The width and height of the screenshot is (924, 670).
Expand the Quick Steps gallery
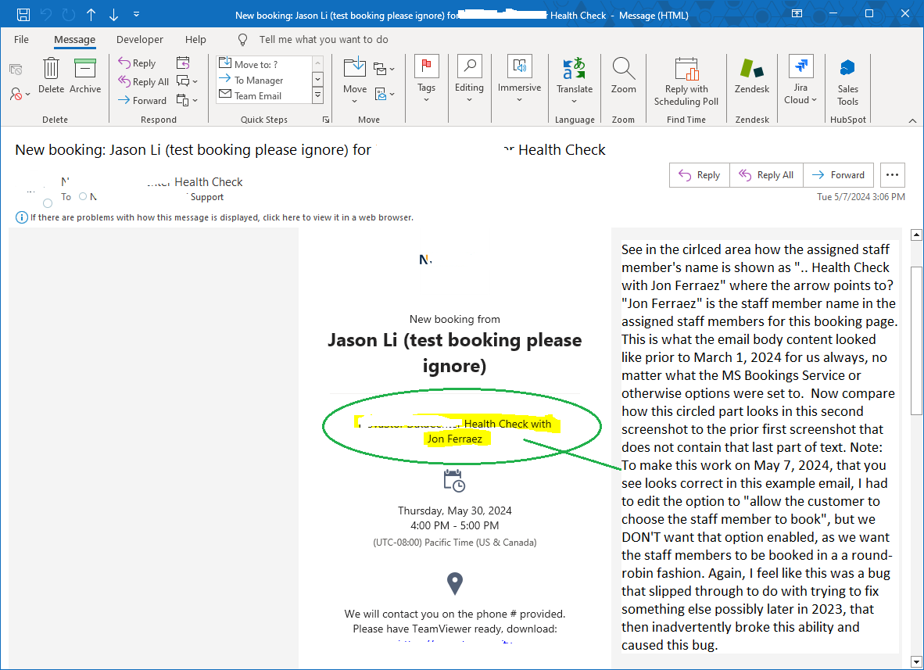point(317,95)
